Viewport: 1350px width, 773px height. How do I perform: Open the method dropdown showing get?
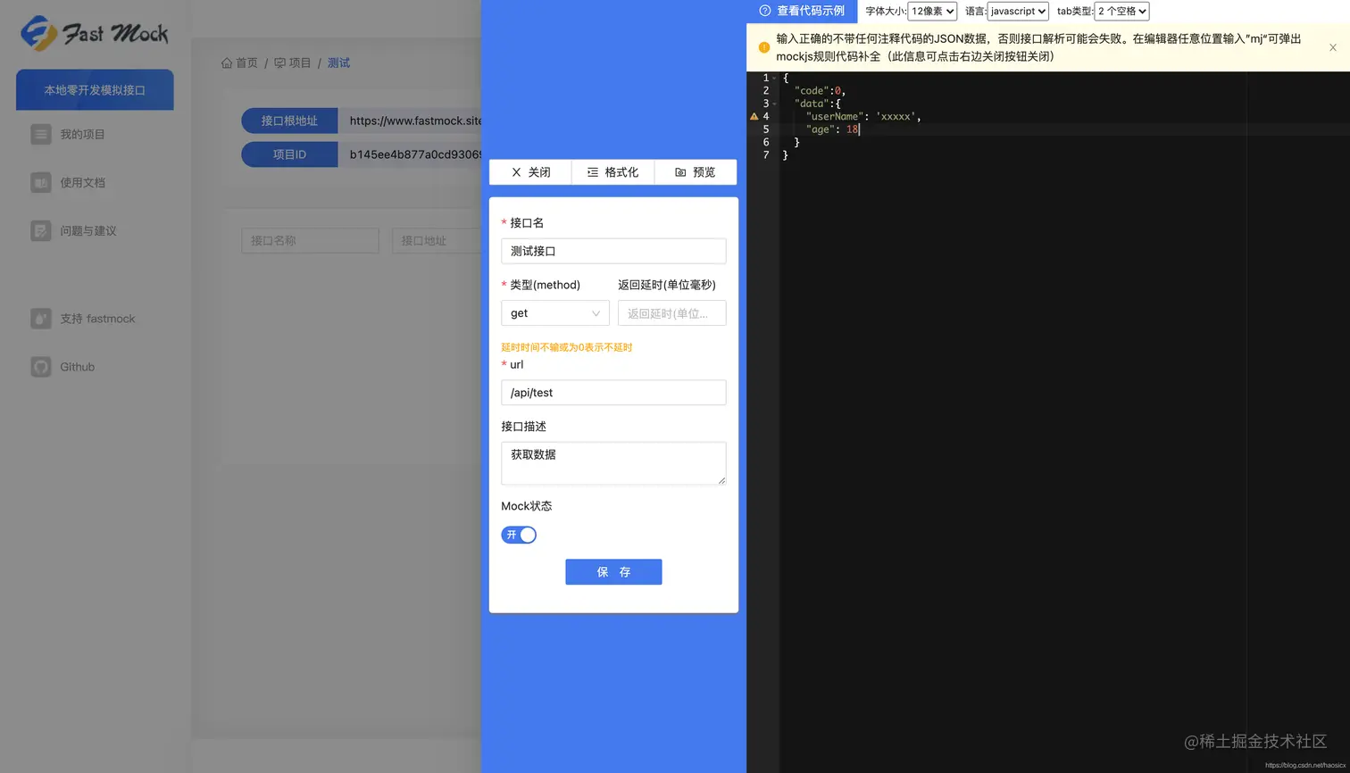[554, 313]
